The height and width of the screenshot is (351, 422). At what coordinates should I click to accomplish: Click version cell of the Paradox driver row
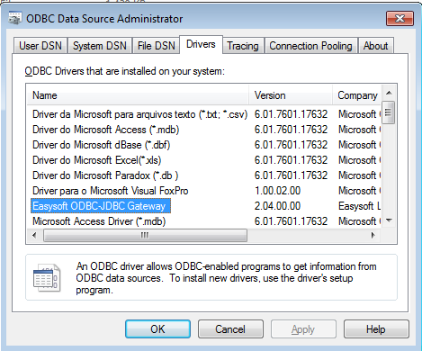tap(291, 175)
